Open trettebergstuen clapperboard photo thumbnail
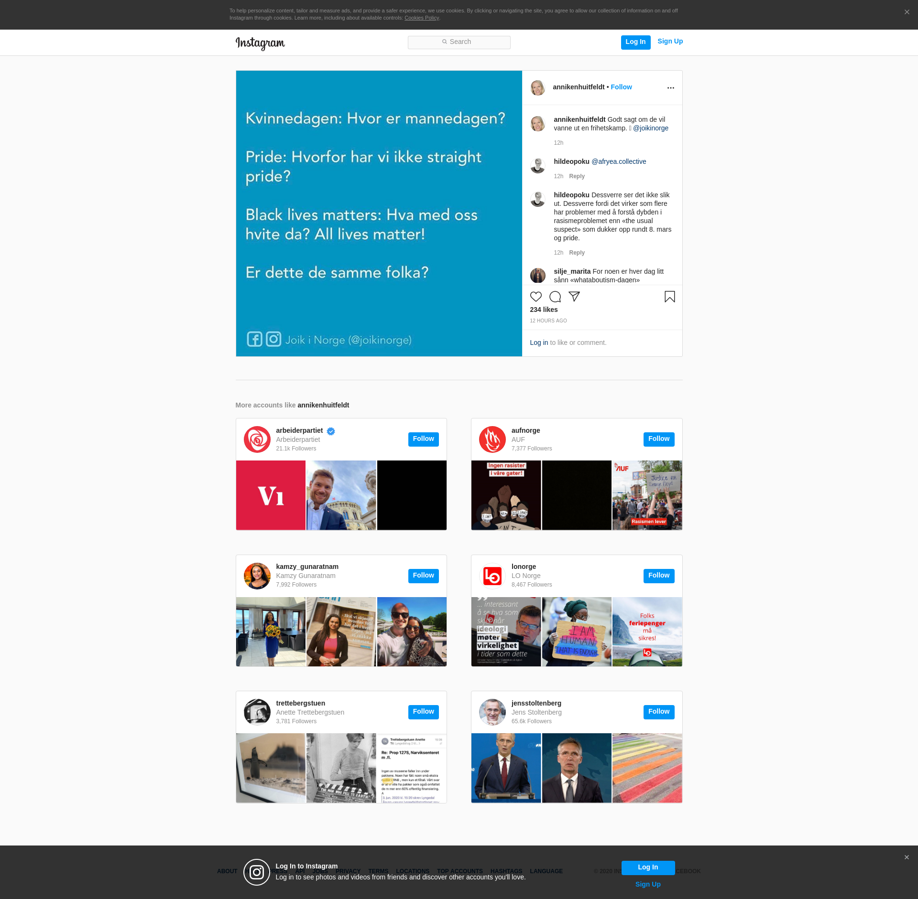Screen dimensions: 918x899 pos(341,768)
